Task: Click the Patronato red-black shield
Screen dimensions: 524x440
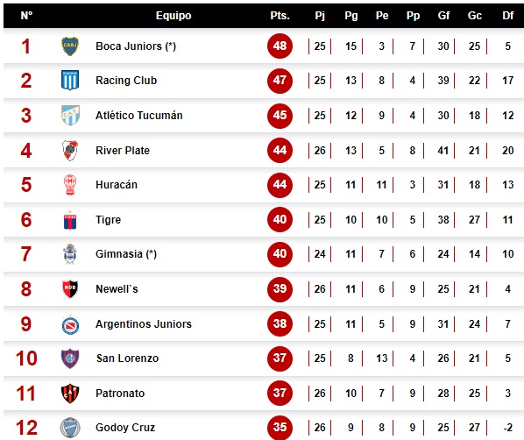Action: coord(70,394)
